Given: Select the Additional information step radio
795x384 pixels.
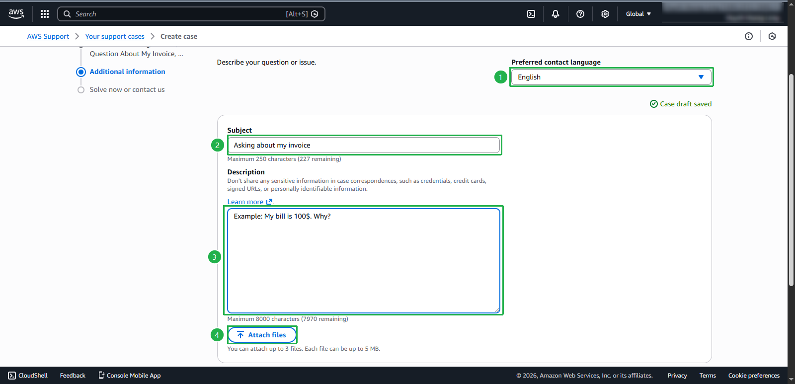Looking at the screenshot, I should coord(81,72).
